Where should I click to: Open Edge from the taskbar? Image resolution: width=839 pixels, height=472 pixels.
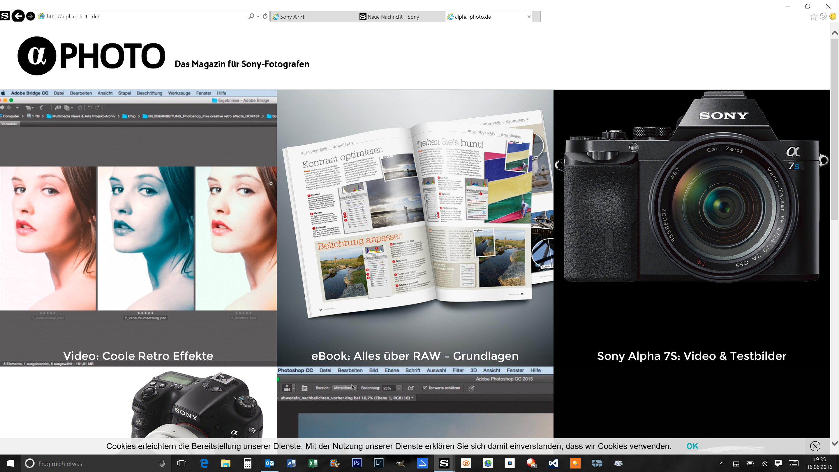pos(204,463)
